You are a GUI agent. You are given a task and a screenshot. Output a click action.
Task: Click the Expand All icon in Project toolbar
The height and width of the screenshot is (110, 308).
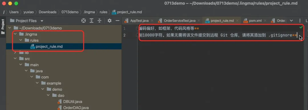point(91,21)
